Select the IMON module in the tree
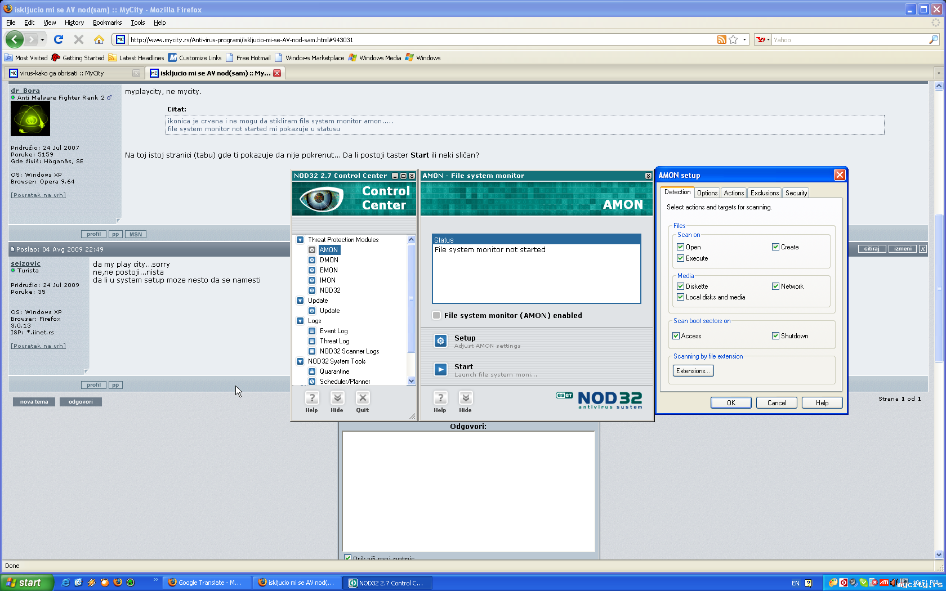 coord(328,280)
